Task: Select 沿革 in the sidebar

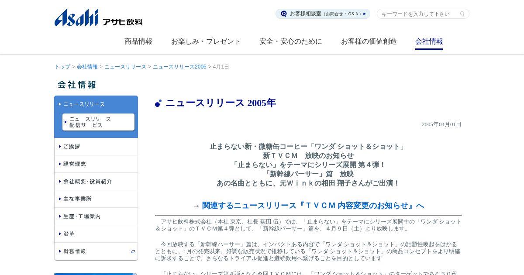Action: click(96, 234)
